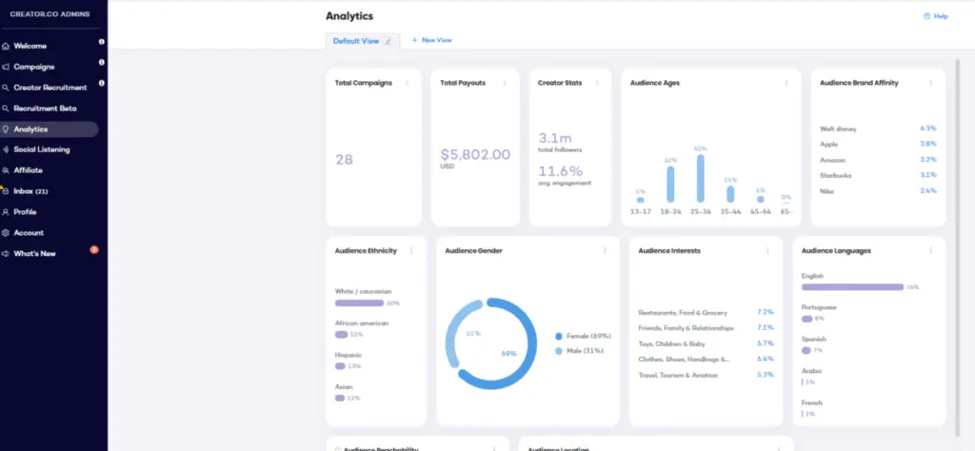Toggle Male legend entry in gender chart

coord(583,351)
